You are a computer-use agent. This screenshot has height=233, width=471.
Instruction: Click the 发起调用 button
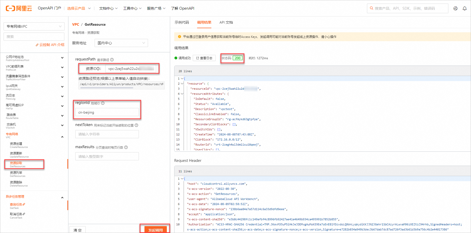pyautogui.click(x=155, y=230)
